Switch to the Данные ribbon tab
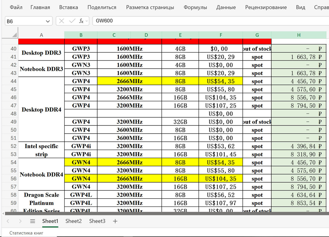Image resolution: width=329 pixels, height=237 pixels. point(226,7)
